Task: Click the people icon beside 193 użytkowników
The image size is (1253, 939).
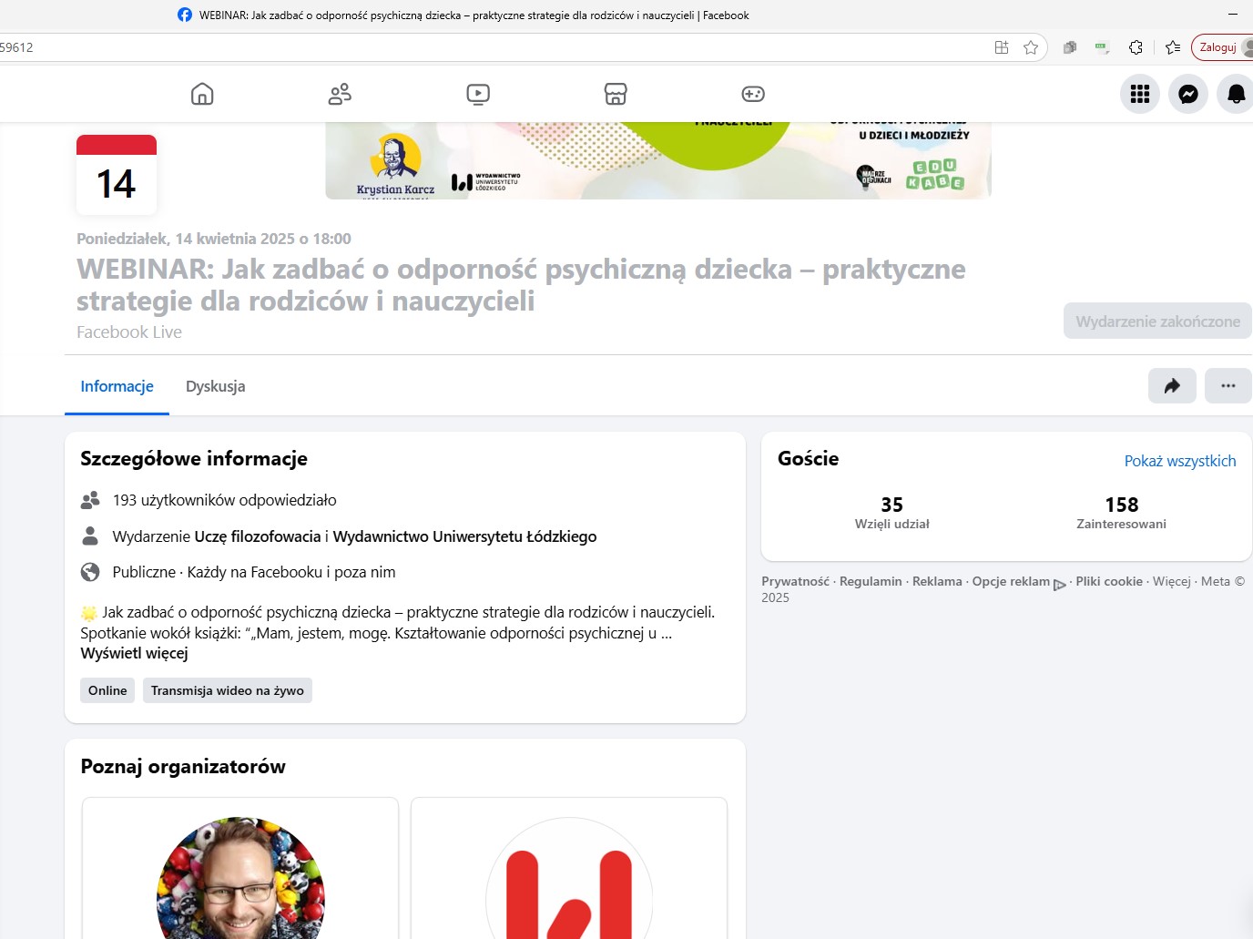Action: (x=90, y=500)
